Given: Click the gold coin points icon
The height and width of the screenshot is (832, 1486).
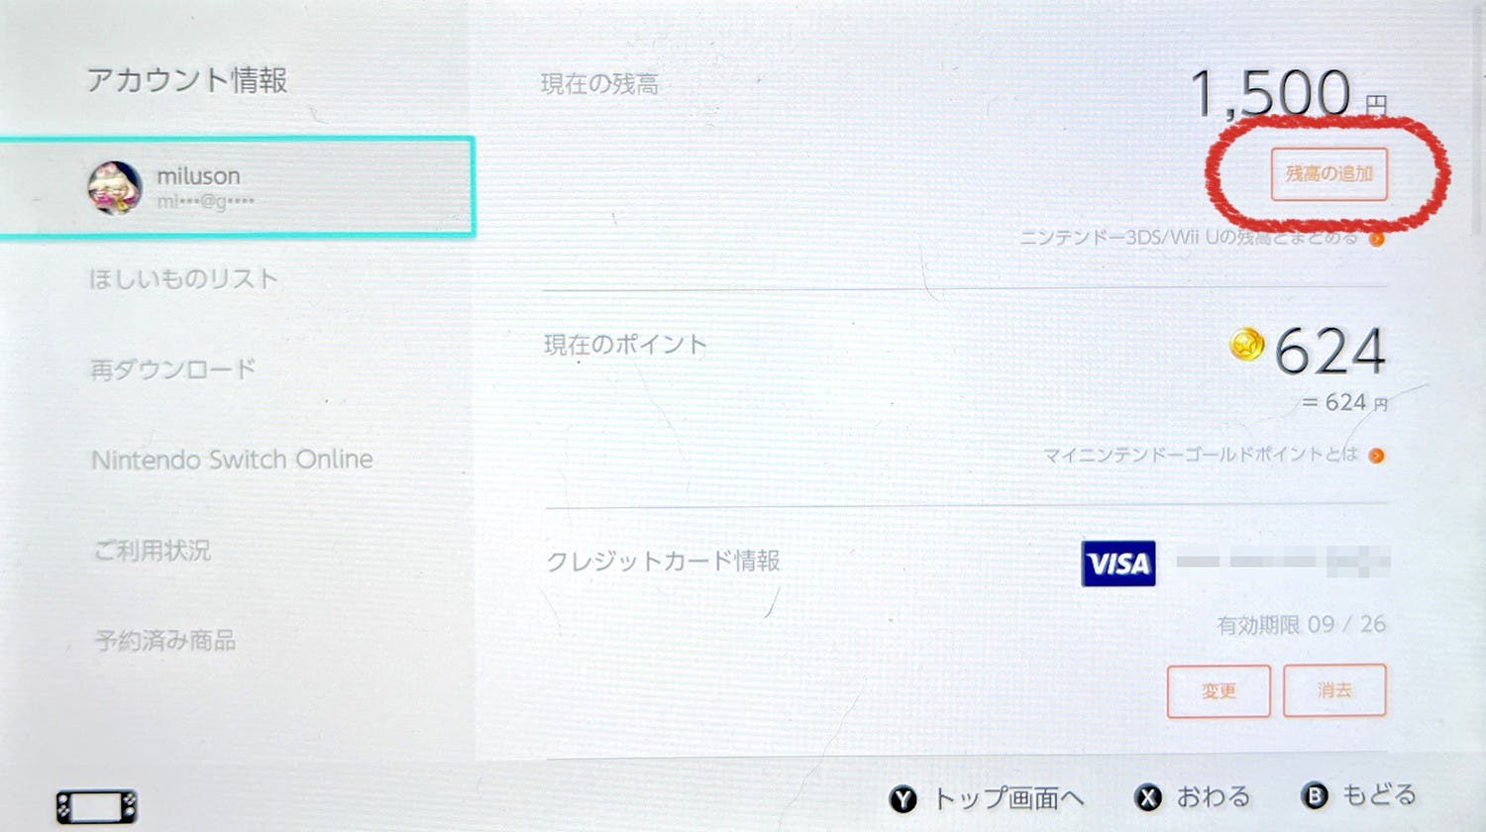Looking at the screenshot, I should click(x=1247, y=345).
